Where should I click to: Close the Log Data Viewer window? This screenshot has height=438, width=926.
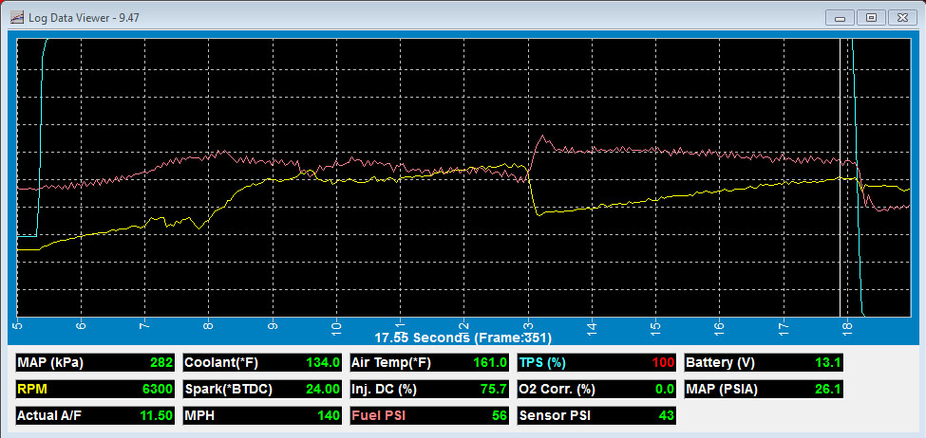click(x=902, y=18)
